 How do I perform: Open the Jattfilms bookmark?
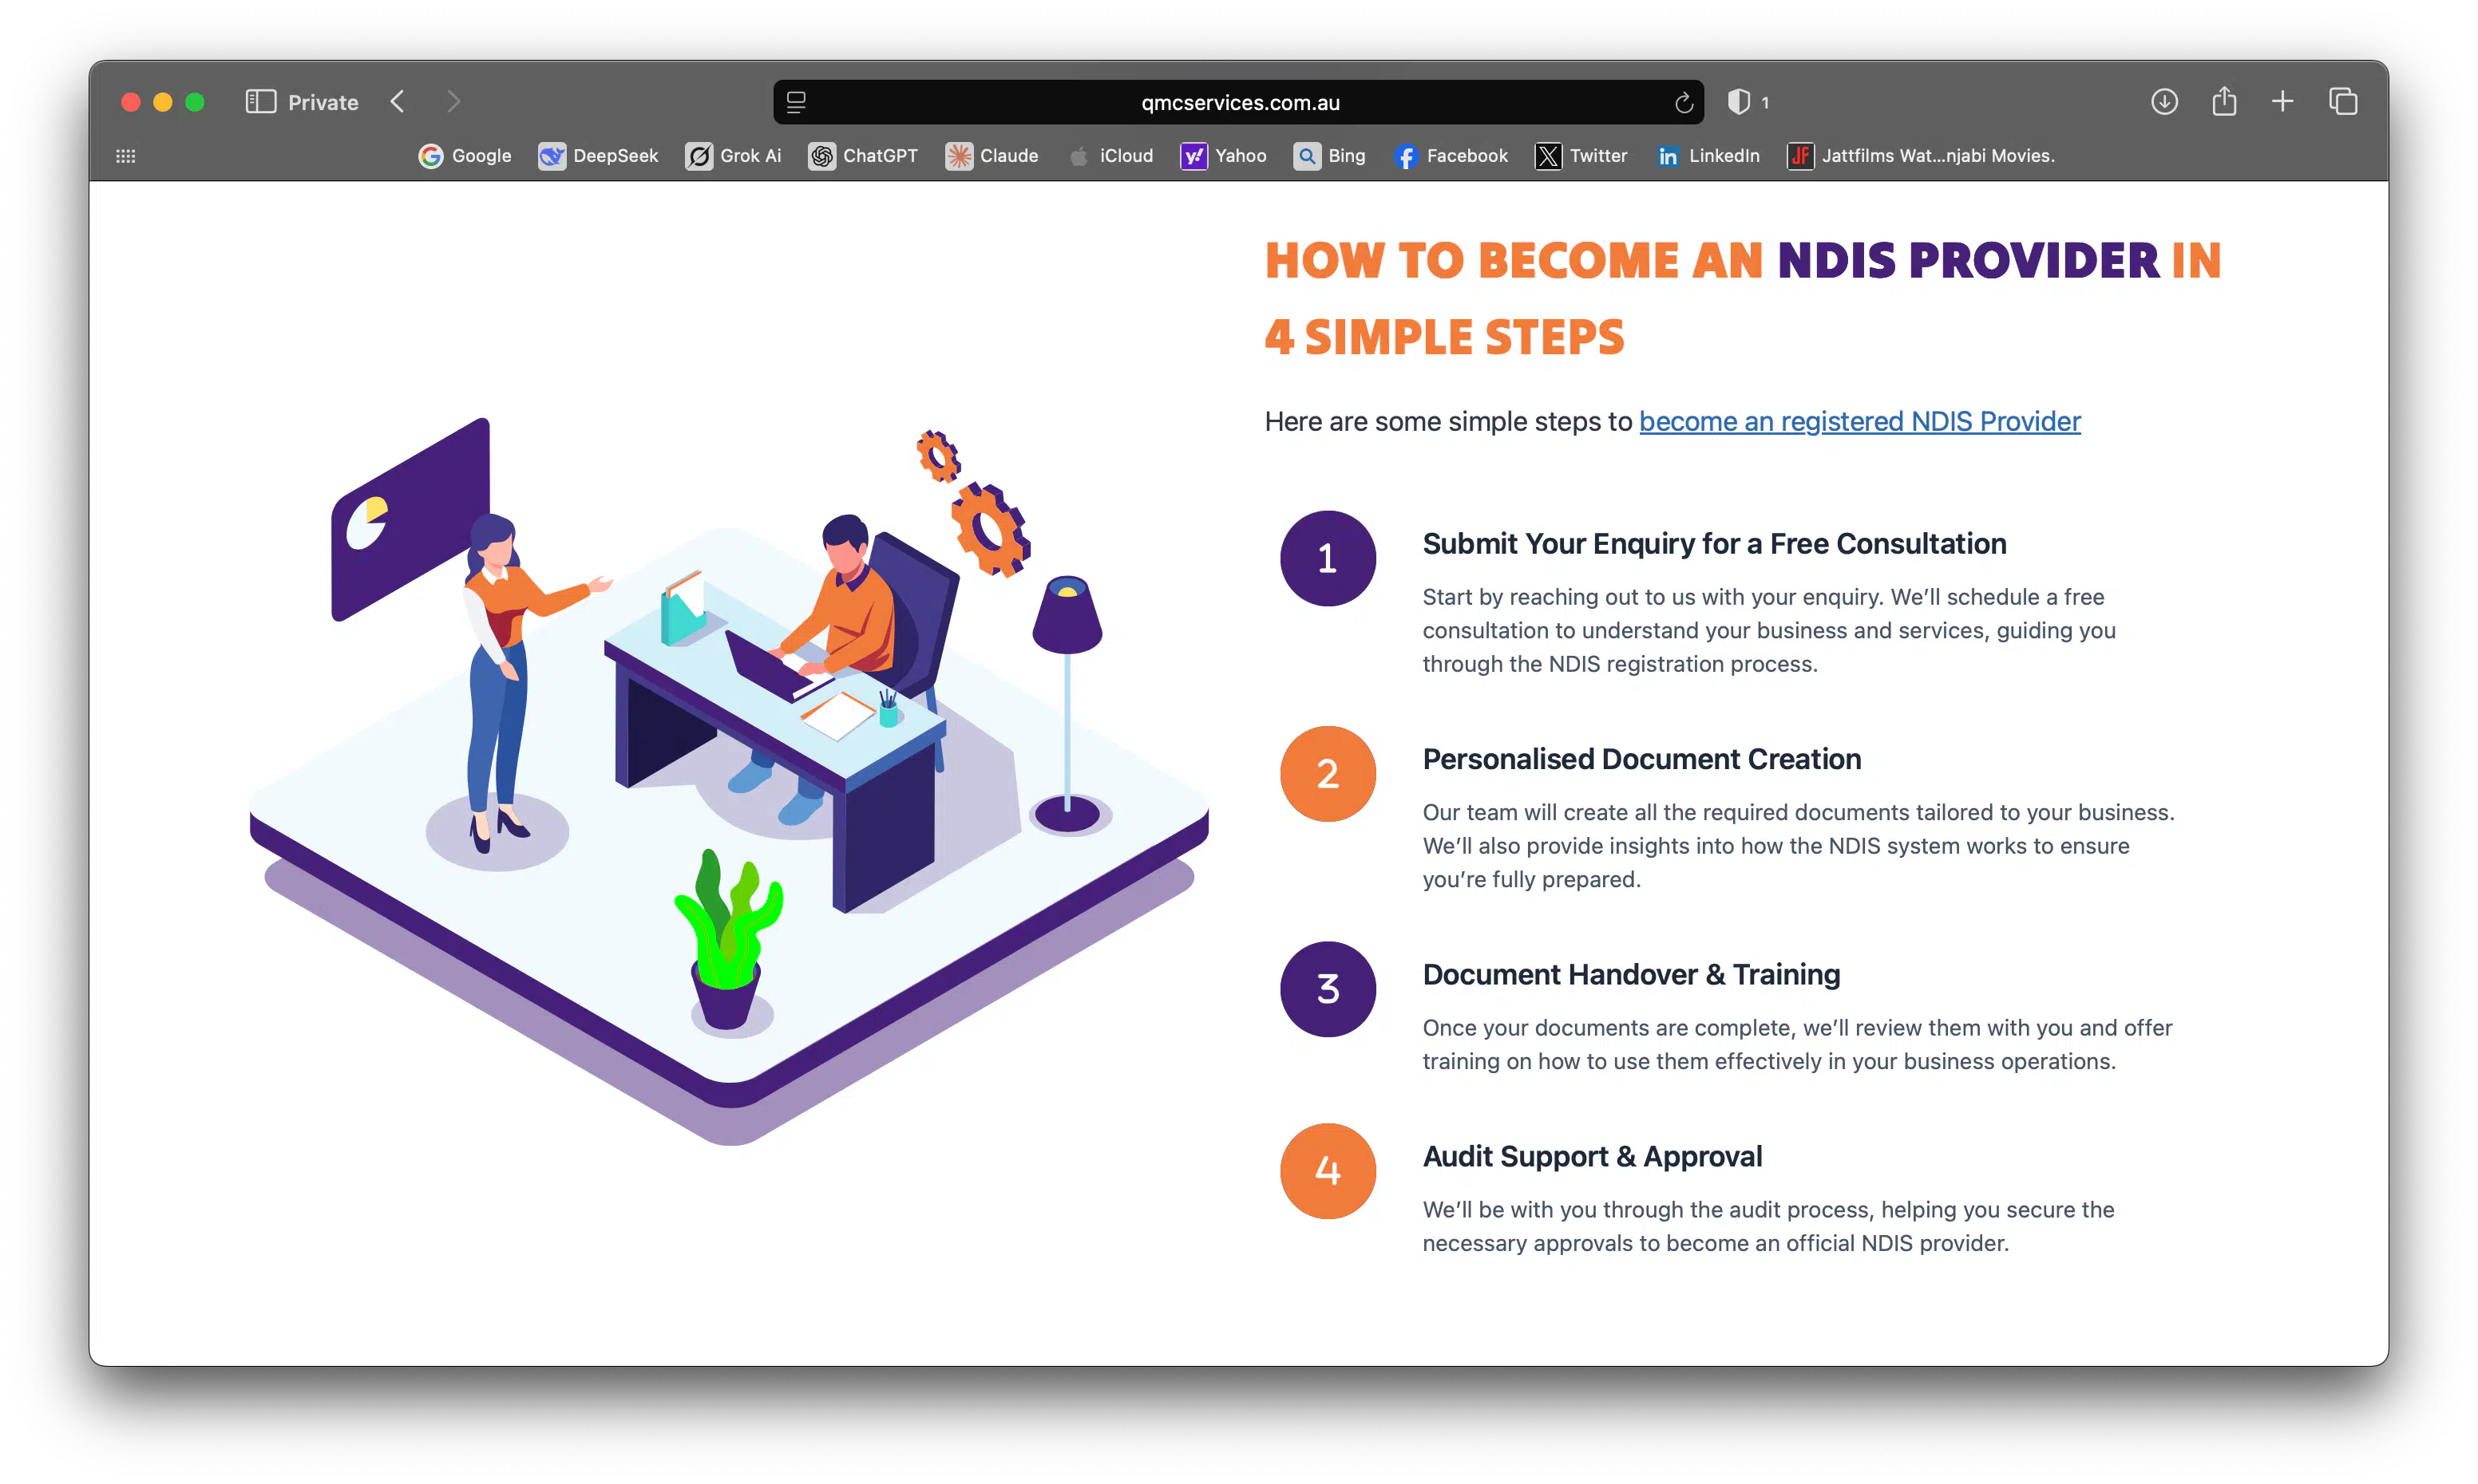pos(1921,156)
